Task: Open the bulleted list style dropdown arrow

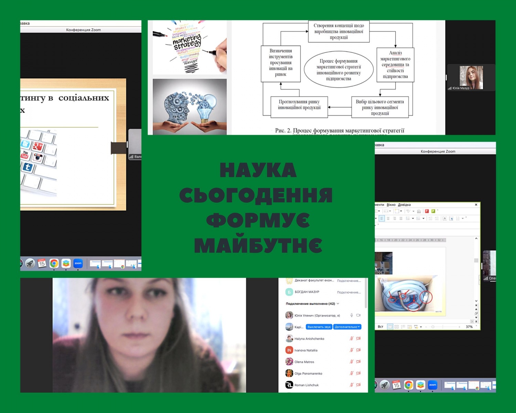Action: [413, 219]
